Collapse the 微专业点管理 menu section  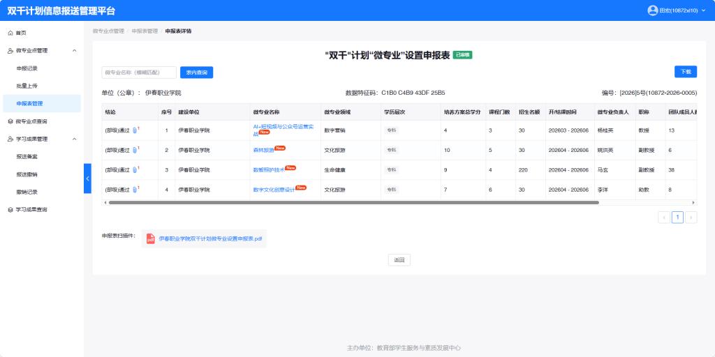[74, 50]
